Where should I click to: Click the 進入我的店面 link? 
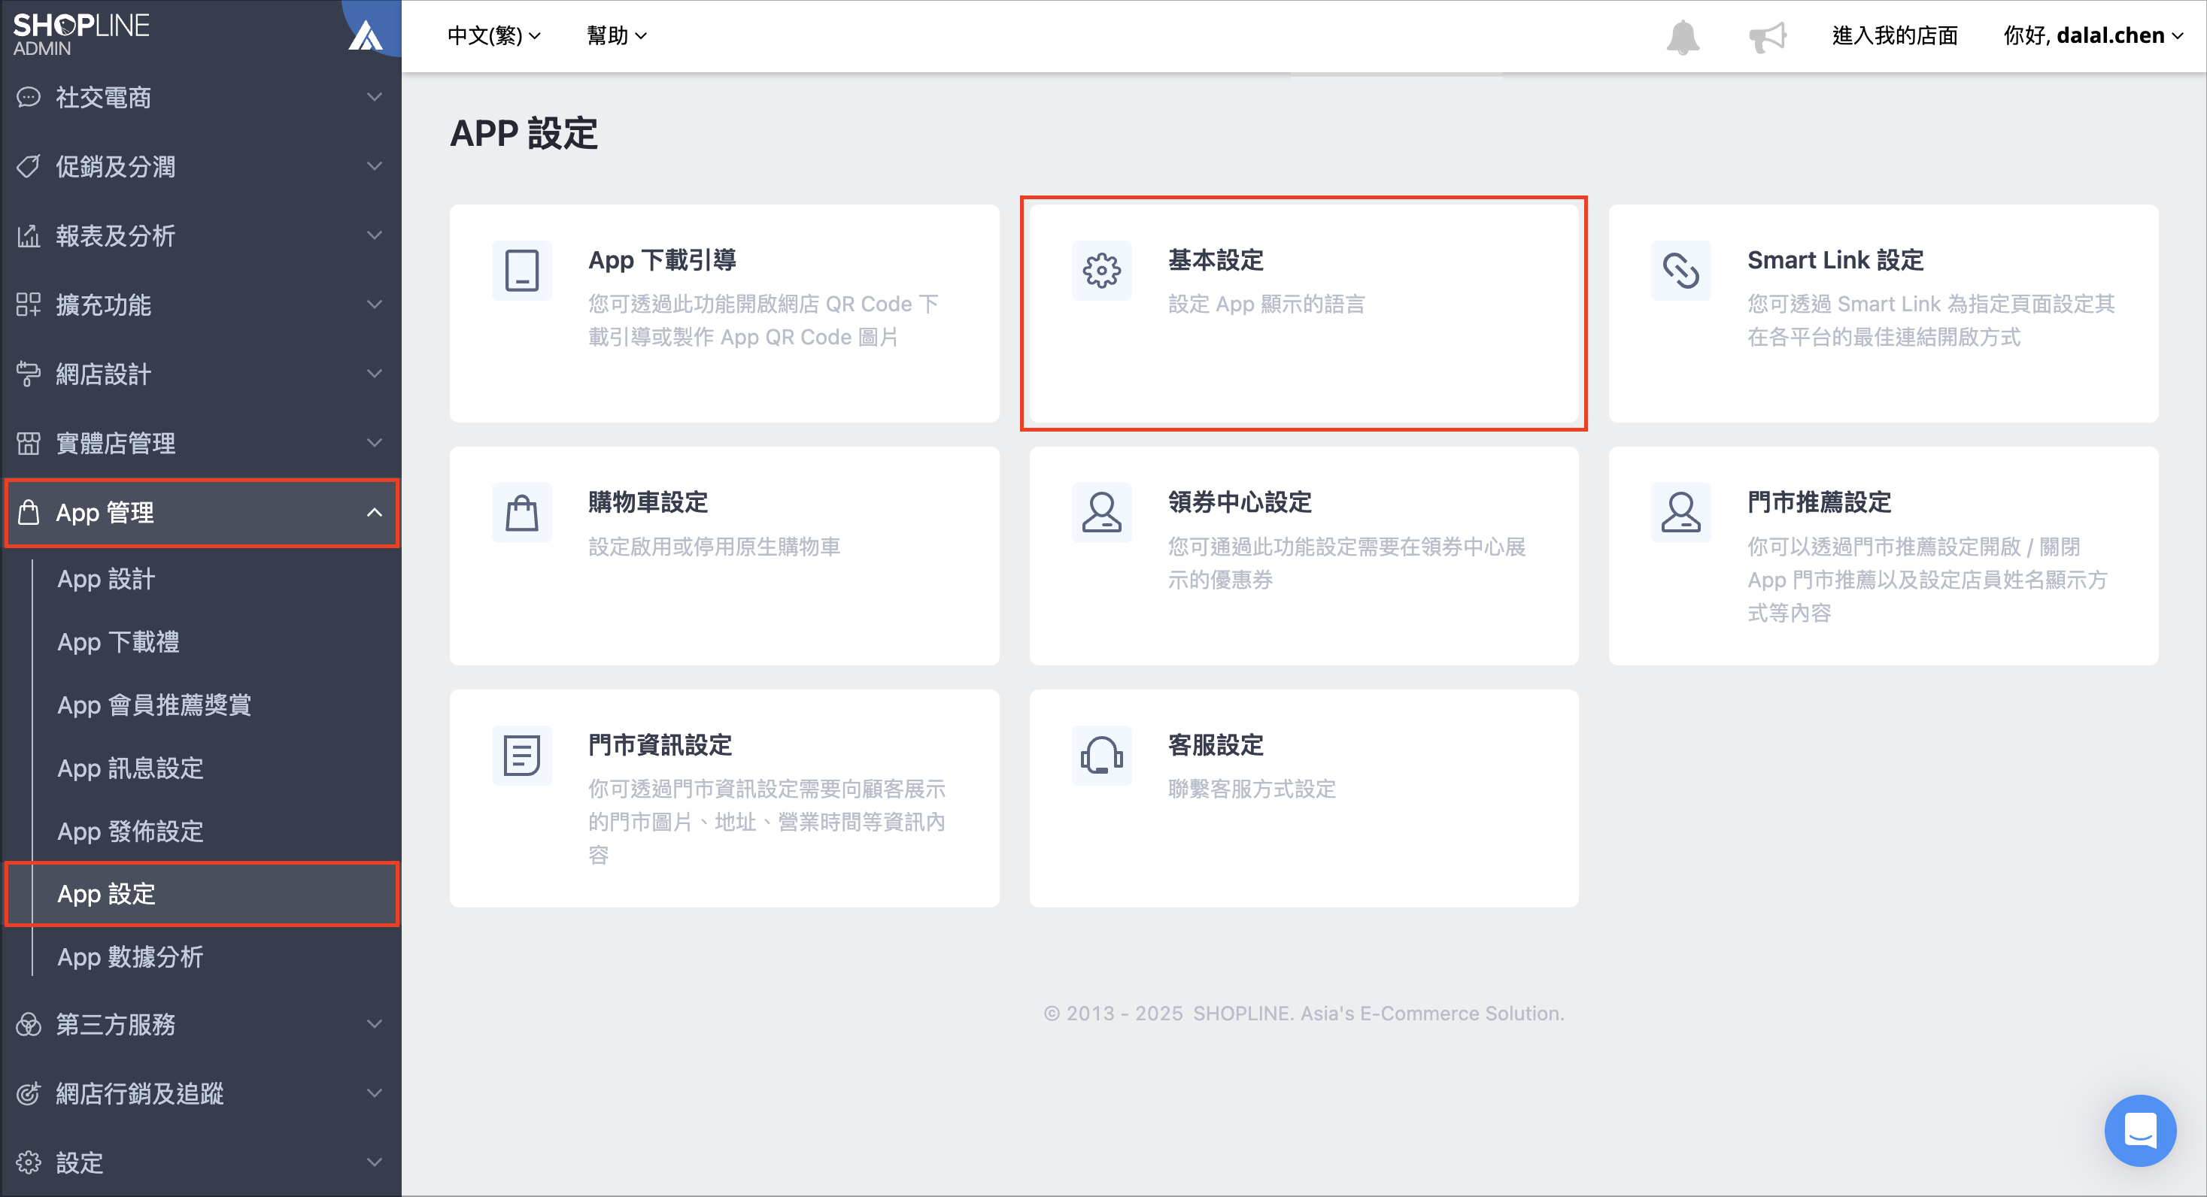pos(1894,36)
